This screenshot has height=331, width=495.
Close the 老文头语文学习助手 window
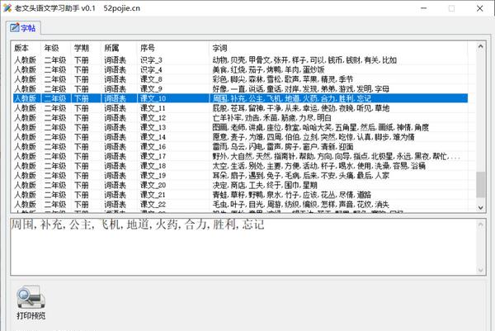[x=480, y=8]
